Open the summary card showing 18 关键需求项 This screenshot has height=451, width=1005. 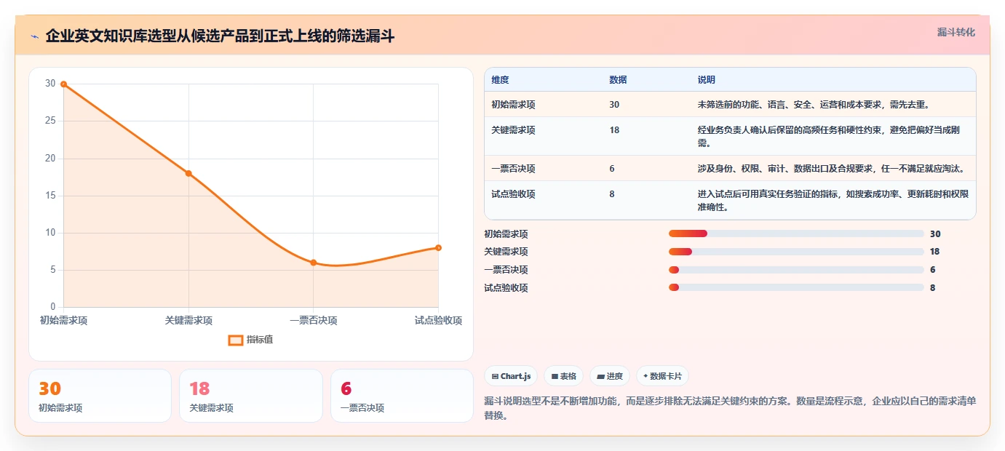tap(250, 396)
